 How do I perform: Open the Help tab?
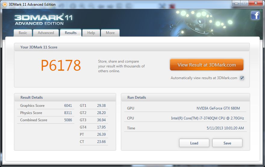click(x=91, y=33)
